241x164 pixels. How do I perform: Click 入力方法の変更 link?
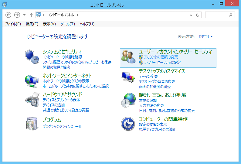[x=151, y=106]
